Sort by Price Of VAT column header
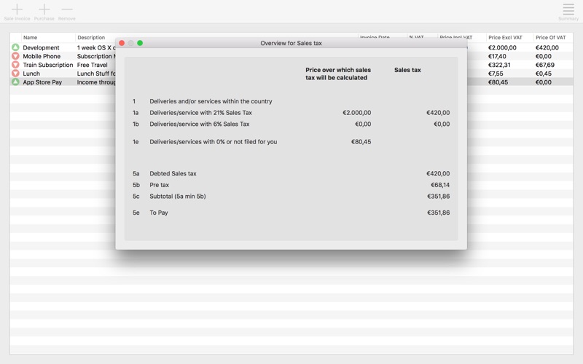The image size is (583, 364). 551,38
